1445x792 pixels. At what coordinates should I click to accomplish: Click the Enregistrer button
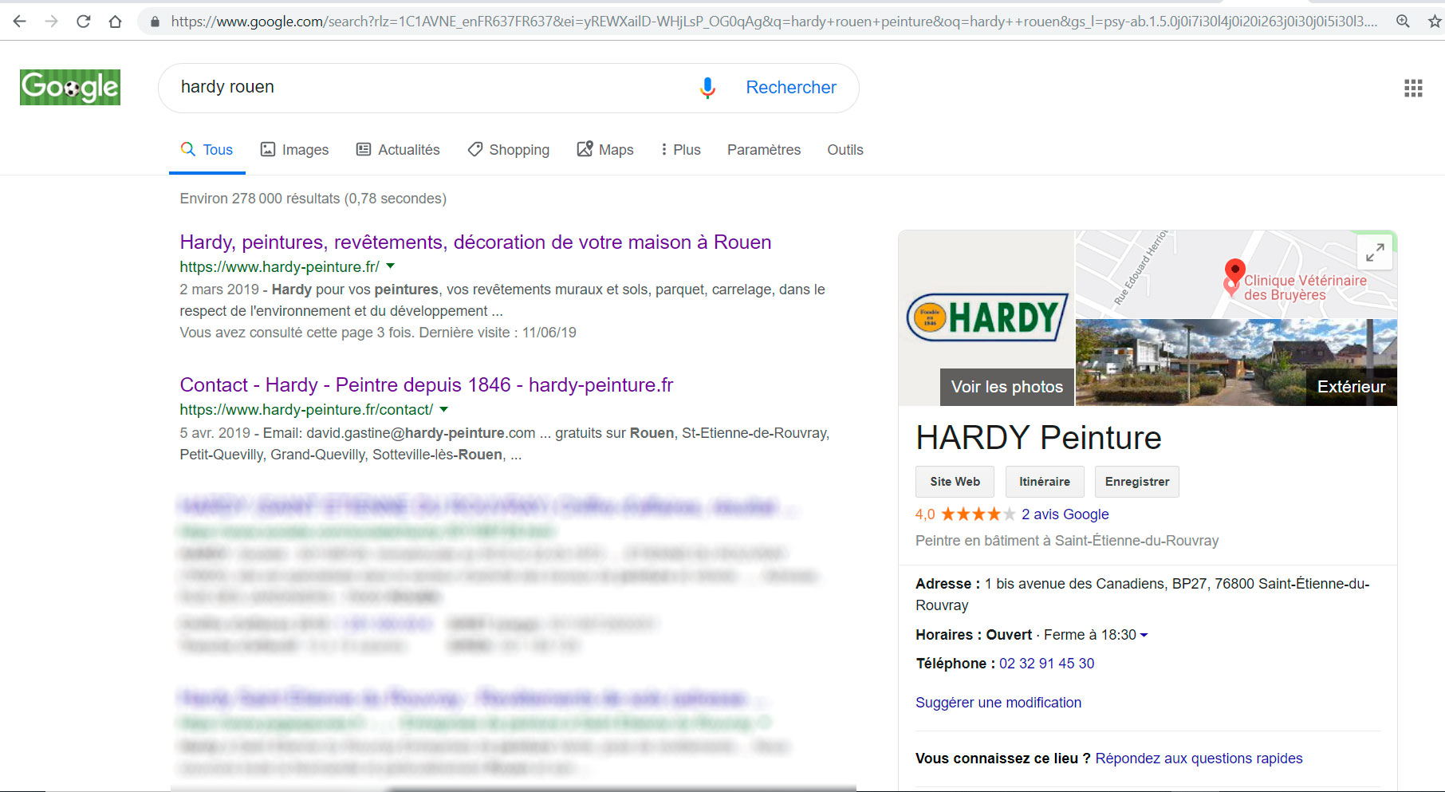(1137, 482)
